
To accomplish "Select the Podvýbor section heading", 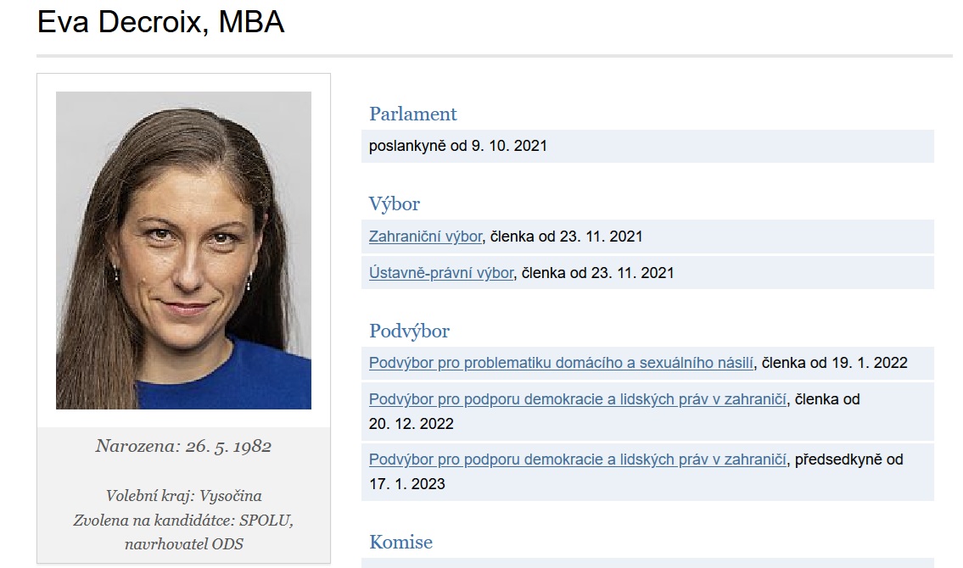I will [409, 331].
